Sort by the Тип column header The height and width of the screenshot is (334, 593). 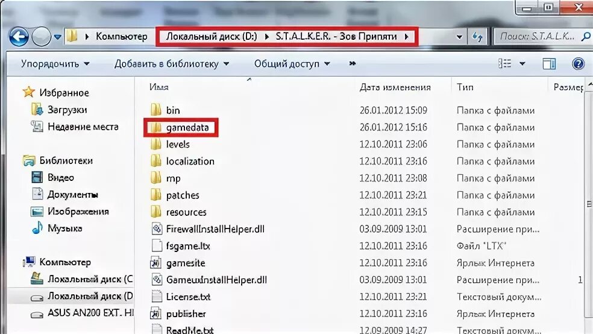(x=465, y=87)
